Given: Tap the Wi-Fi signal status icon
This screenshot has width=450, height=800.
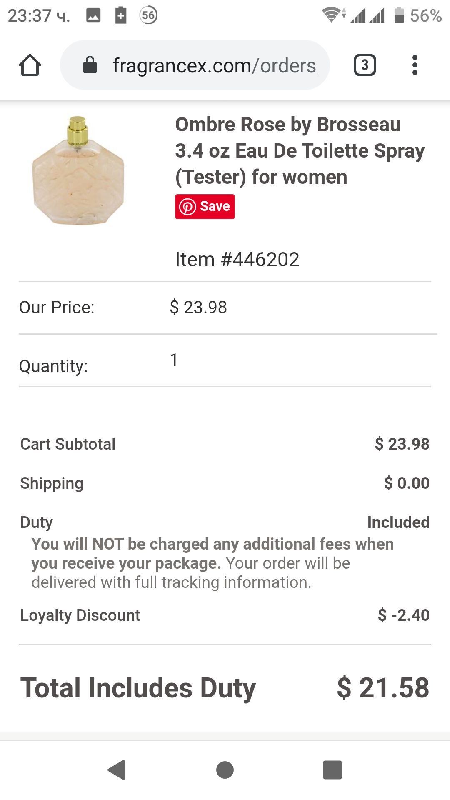Looking at the screenshot, I should pos(334,15).
